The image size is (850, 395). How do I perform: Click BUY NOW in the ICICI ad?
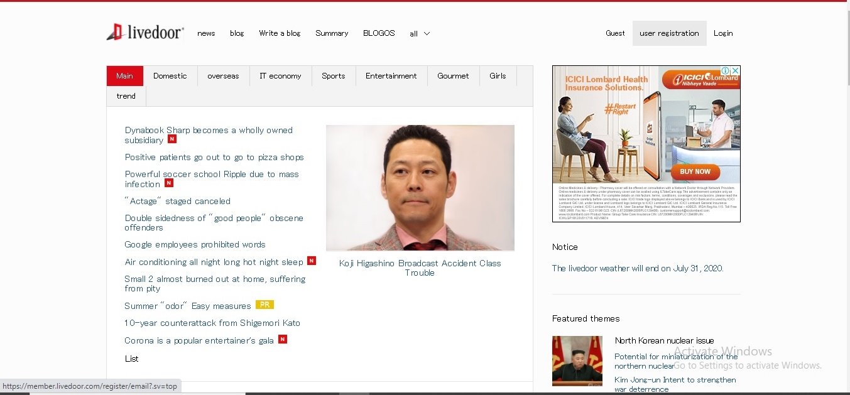click(x=695, y=171)
